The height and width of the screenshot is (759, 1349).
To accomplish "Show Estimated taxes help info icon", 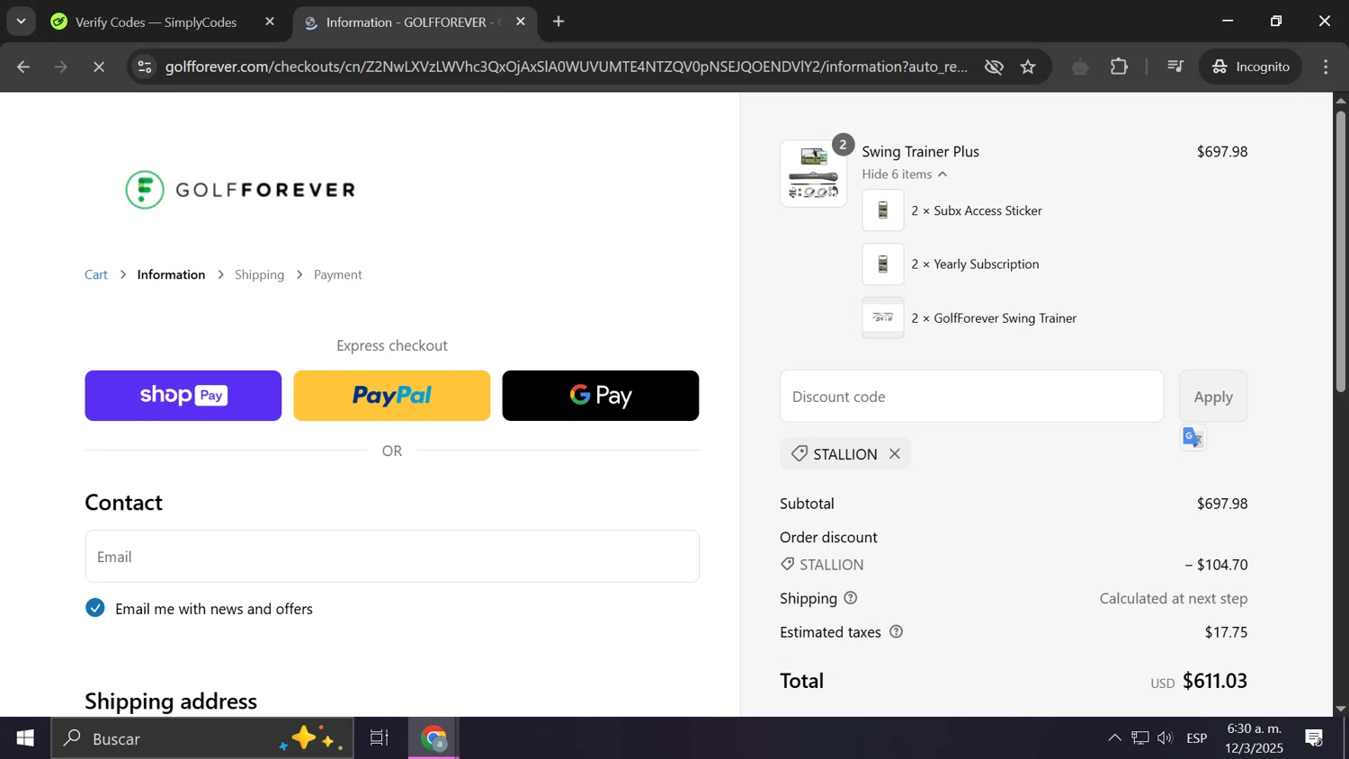I will tap(896, 632).
